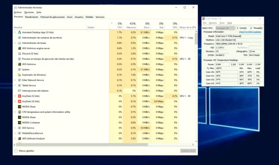
Task: Open the Vista menu
Action: [x=39, y=12]
